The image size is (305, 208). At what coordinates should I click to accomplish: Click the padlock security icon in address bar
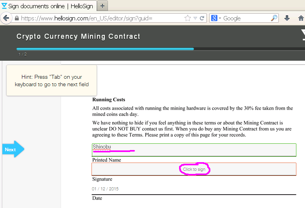(x=17, y=18)
